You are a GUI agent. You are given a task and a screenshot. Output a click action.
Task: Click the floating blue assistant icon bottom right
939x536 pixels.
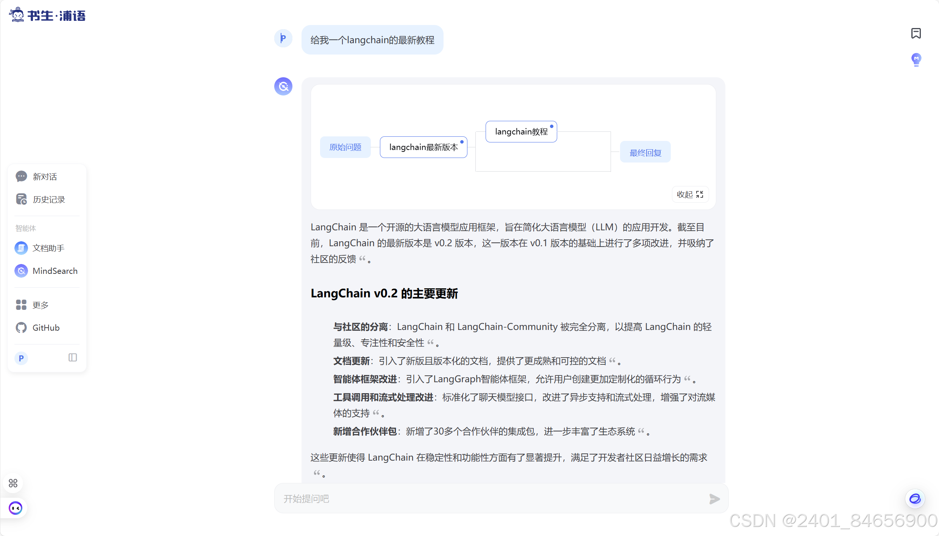coord(915,498)
